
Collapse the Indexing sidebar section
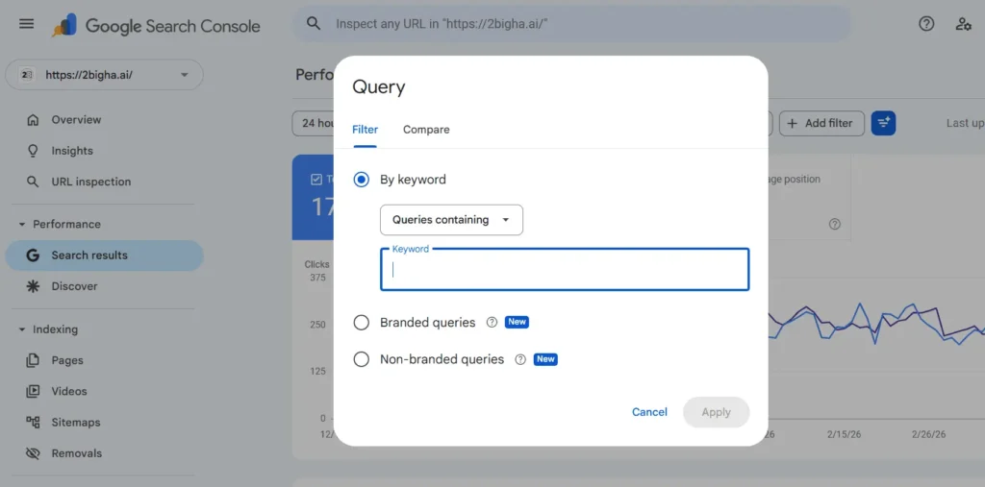[22, 329]
